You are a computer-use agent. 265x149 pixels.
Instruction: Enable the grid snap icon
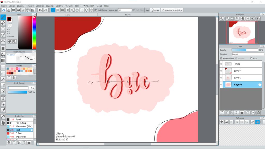pyautogui.click(x=63, y=10)
